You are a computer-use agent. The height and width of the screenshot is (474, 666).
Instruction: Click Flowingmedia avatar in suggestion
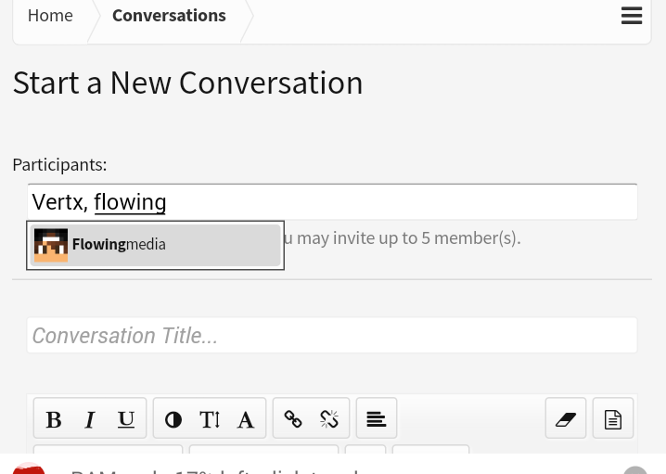(x=51, y=245)
